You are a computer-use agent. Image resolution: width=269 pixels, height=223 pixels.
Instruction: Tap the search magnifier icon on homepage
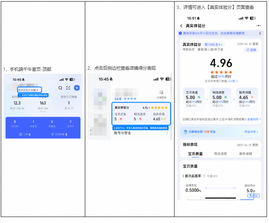[60, 88]
